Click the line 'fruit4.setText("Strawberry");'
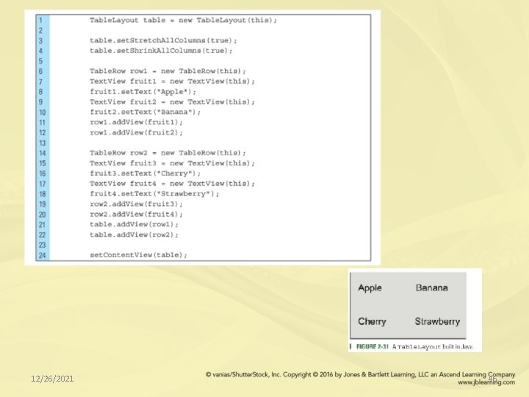Screen dimensions: 529x397 coord(154,194)
